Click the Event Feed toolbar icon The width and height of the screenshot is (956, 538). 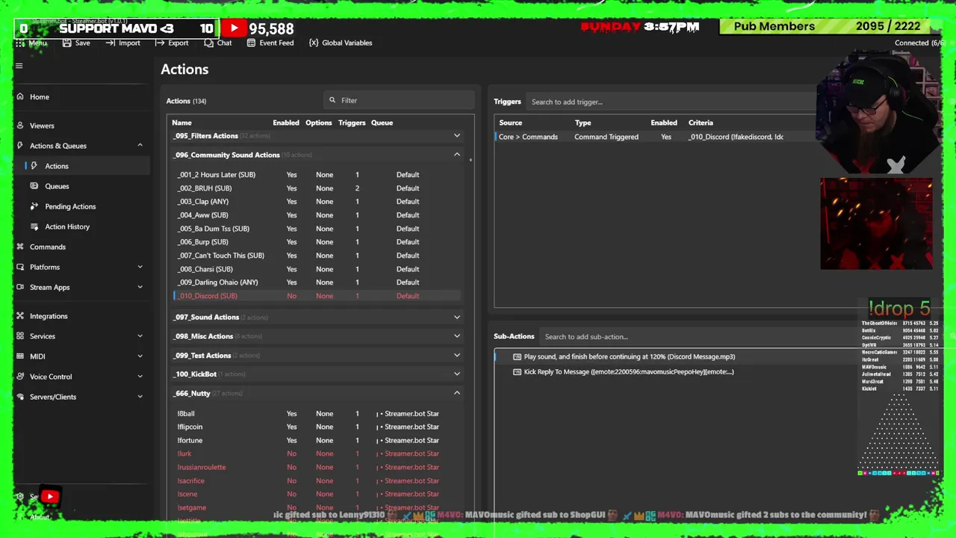[251, 43]
